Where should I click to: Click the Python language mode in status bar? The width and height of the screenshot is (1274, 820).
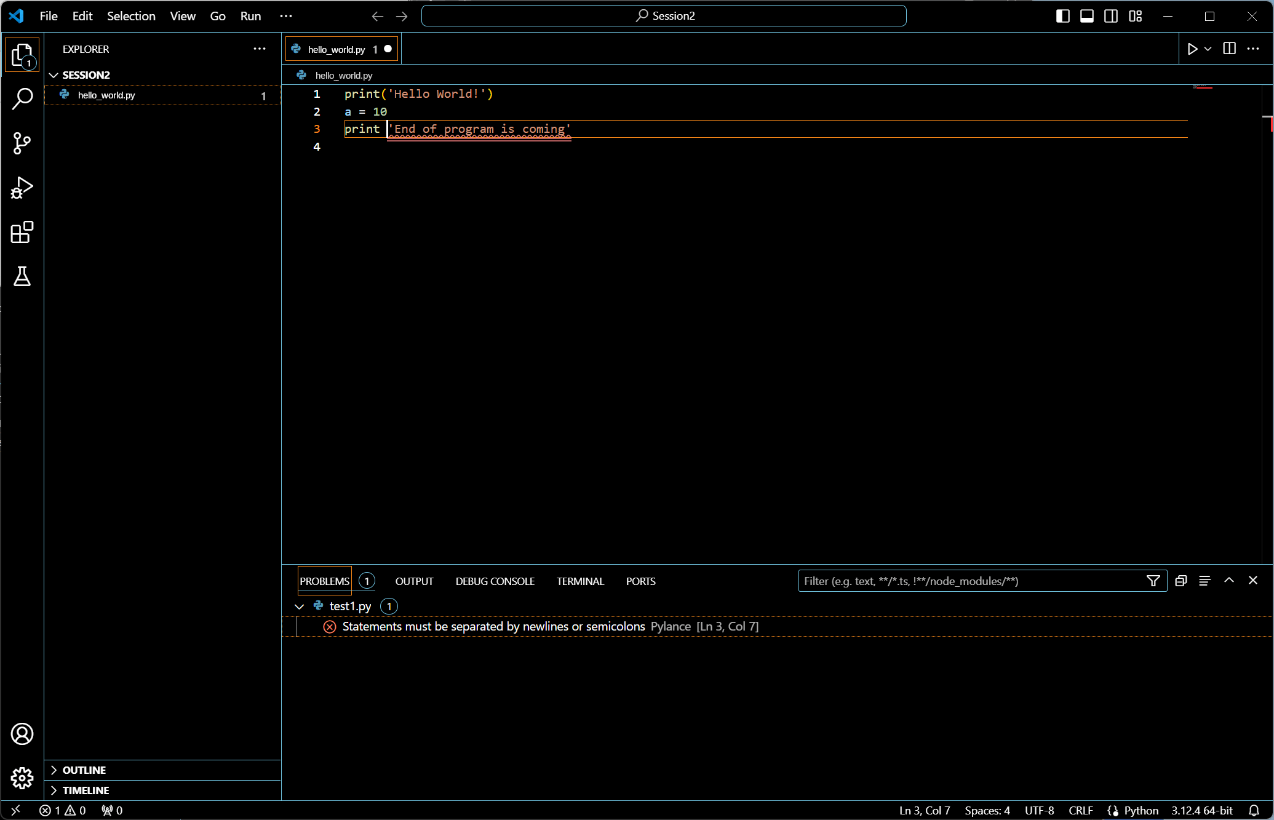(x=1141, y=811)
